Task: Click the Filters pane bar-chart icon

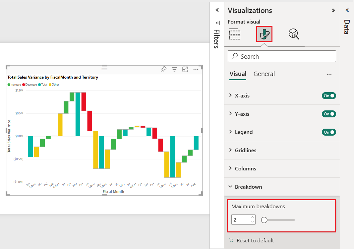Action: [218, 23]
